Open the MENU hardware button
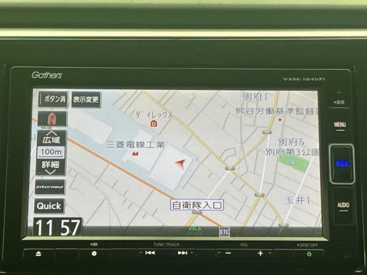 pos(340,125)
